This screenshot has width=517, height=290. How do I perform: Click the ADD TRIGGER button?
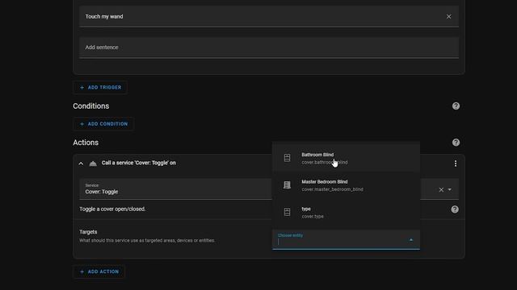100,88
